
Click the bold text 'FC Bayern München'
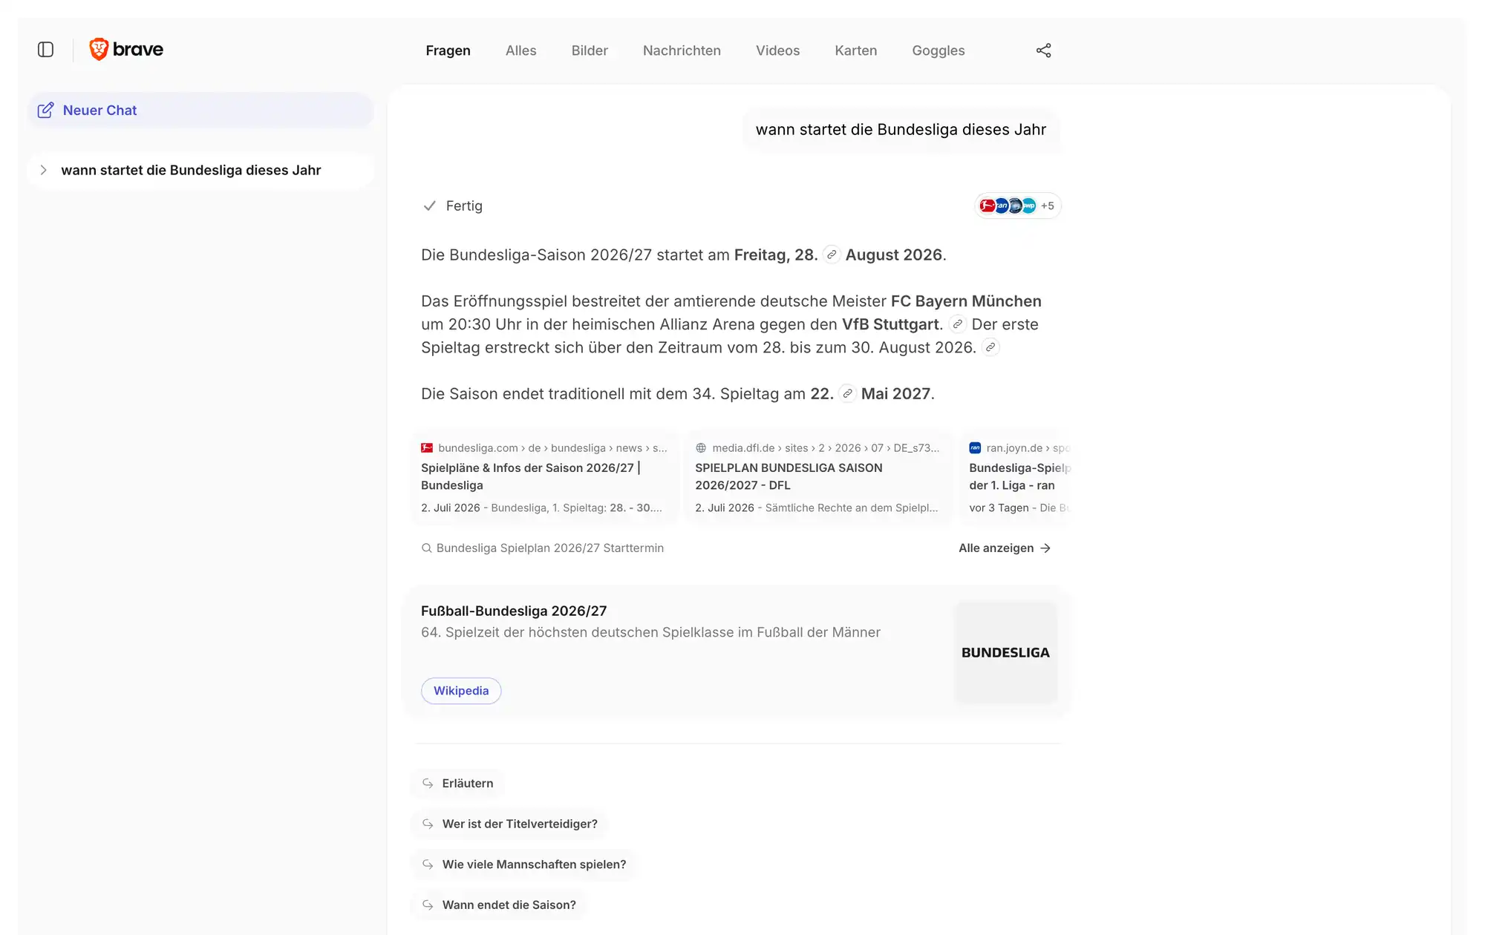[966, 301]
